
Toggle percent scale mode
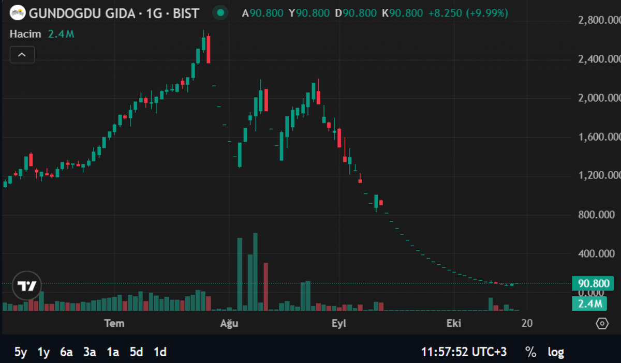[x=531, y=352]
